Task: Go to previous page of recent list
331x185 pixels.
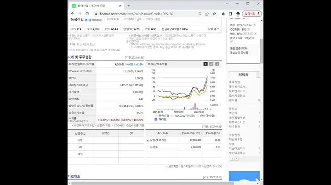Action: pos(232,159)
